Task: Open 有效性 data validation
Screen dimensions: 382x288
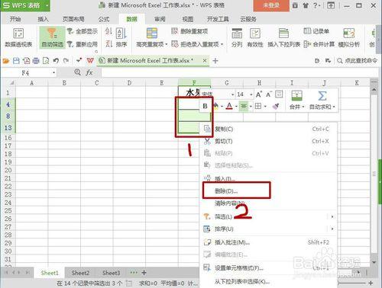Action: click(x=255, y=37)
